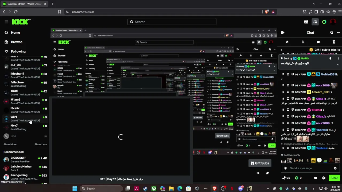Share the stream via share icon
342x192 pixels.
pyautogui.click(x=258, y=173)
